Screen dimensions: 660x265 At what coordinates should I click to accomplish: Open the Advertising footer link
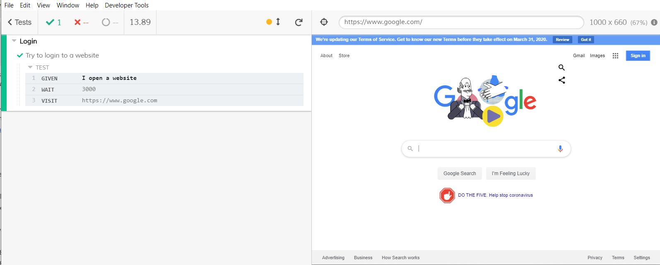point(333,258)
